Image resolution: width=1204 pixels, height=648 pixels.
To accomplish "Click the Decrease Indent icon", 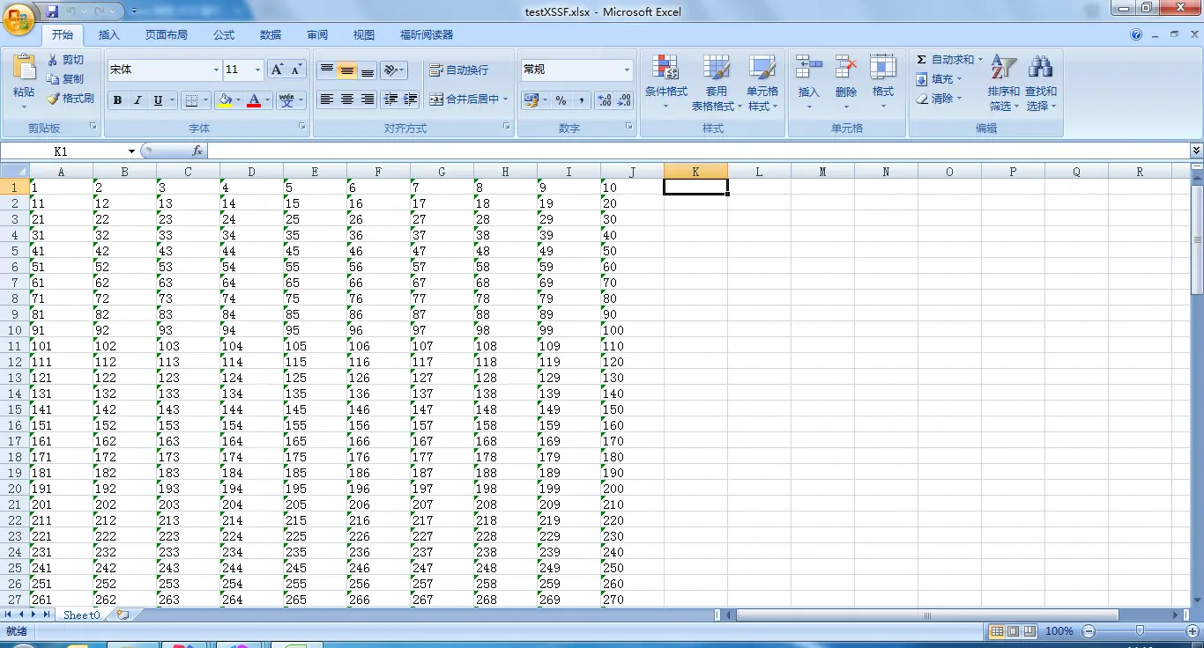I will [x=390, y=99].
